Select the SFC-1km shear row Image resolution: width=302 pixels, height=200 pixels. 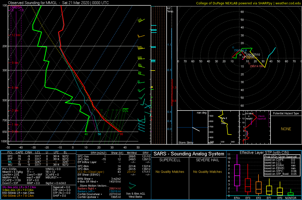click(114, 156)
